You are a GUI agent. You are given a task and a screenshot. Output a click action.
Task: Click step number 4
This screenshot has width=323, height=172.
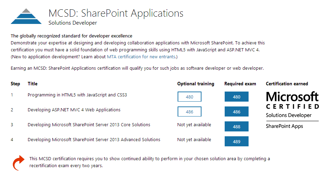(12, 140)
